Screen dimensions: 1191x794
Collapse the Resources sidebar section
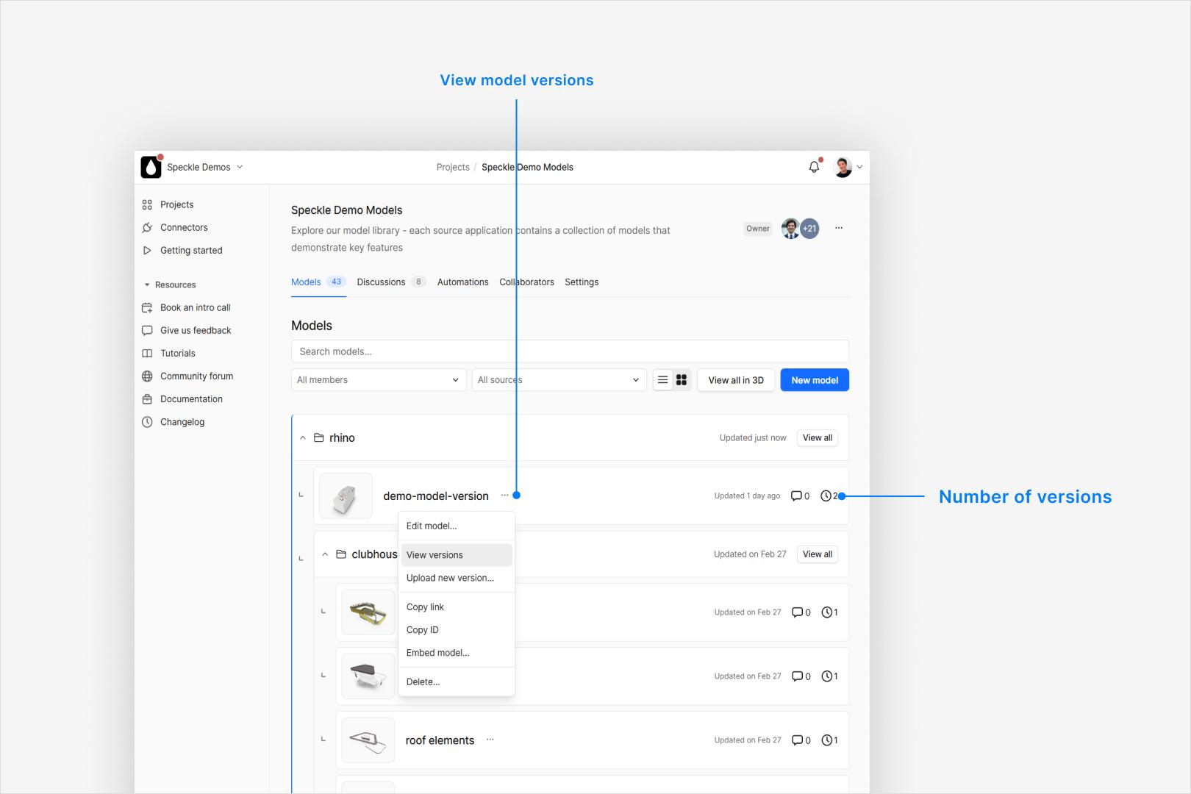(147, 285)
